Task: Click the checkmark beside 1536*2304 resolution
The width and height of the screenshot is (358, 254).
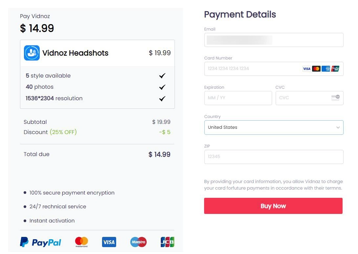Action: point(162,99)
